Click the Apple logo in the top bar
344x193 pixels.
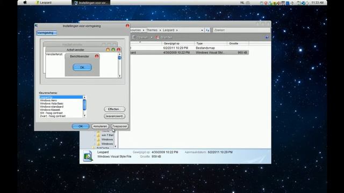(x=25, y=3)
